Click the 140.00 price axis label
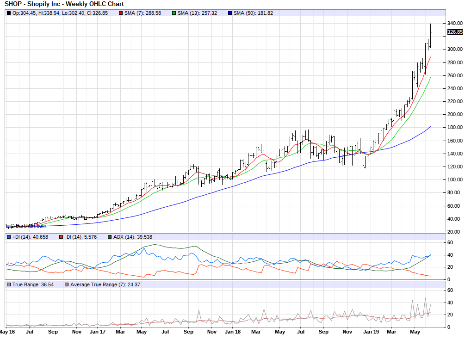This screenshot has width=465, height=346. (x=455, y=154)
